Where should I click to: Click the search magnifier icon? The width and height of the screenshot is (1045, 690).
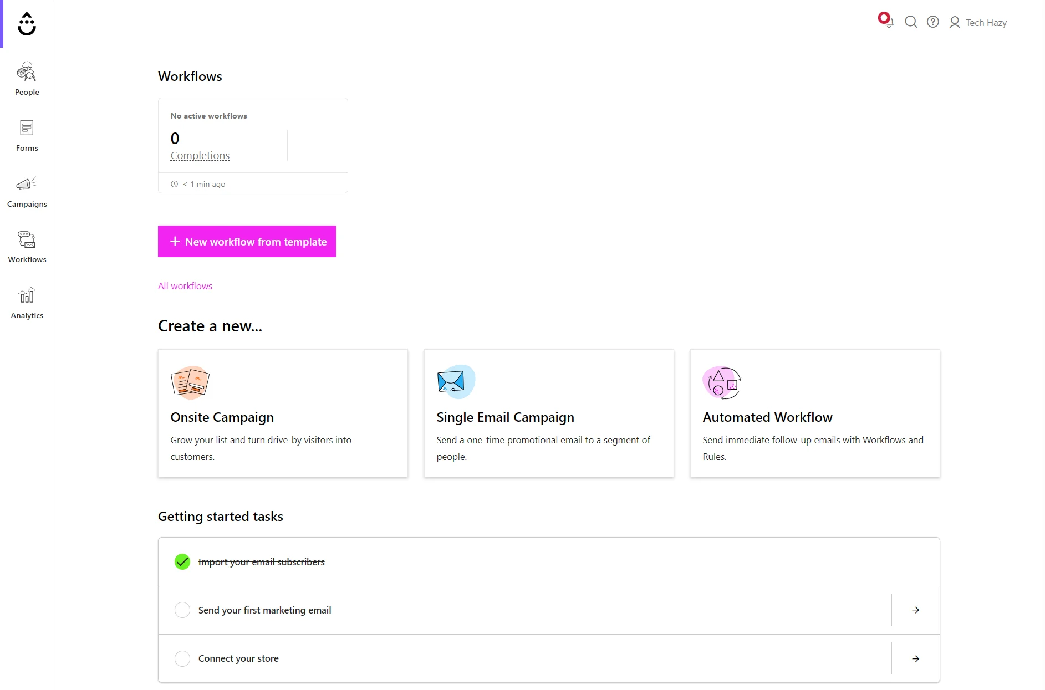[911, 22]
